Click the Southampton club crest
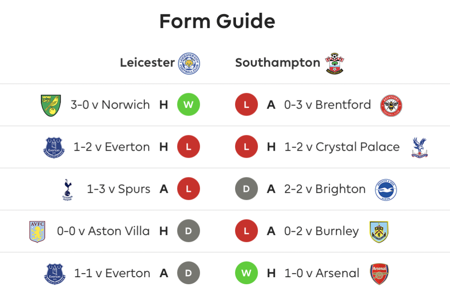This screenshot has height=293, width=450. pyautogui.click(x=334, y=63)
